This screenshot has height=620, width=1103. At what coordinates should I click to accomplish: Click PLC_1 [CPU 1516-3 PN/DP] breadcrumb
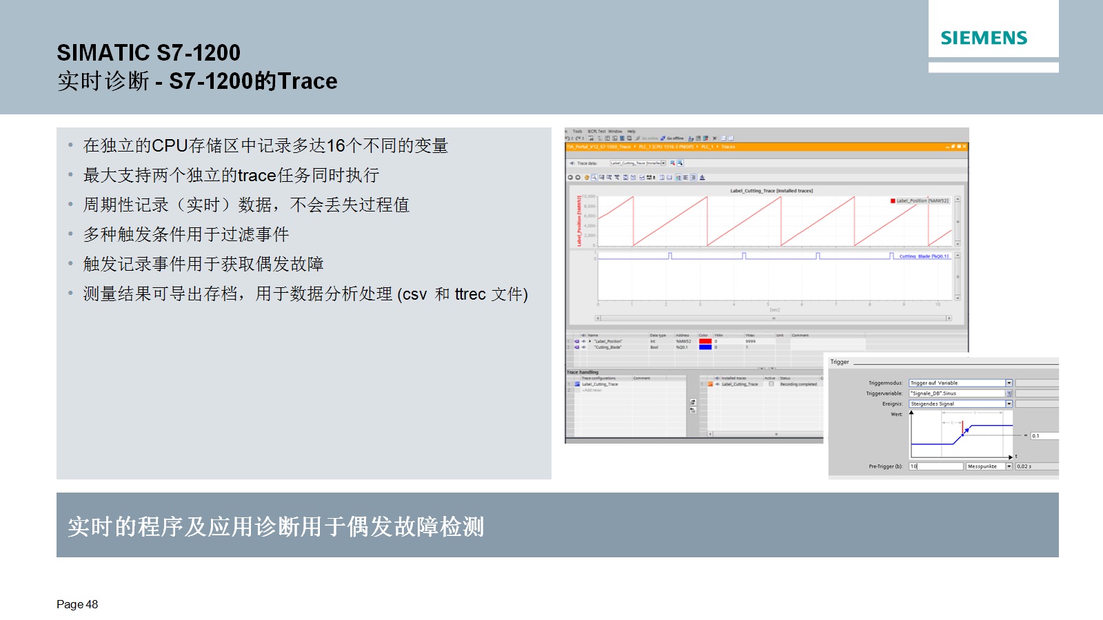coord(666,147)
